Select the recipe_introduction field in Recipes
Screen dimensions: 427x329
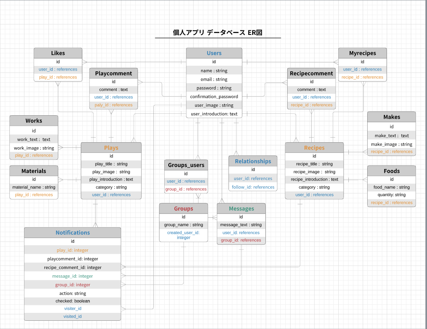[314, 179]
